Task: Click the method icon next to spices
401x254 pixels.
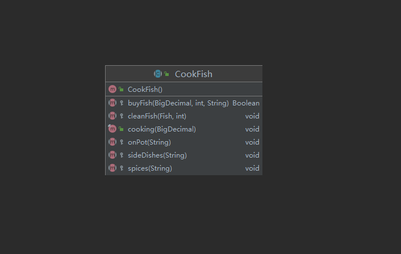Action: click(x=112, y=168)
